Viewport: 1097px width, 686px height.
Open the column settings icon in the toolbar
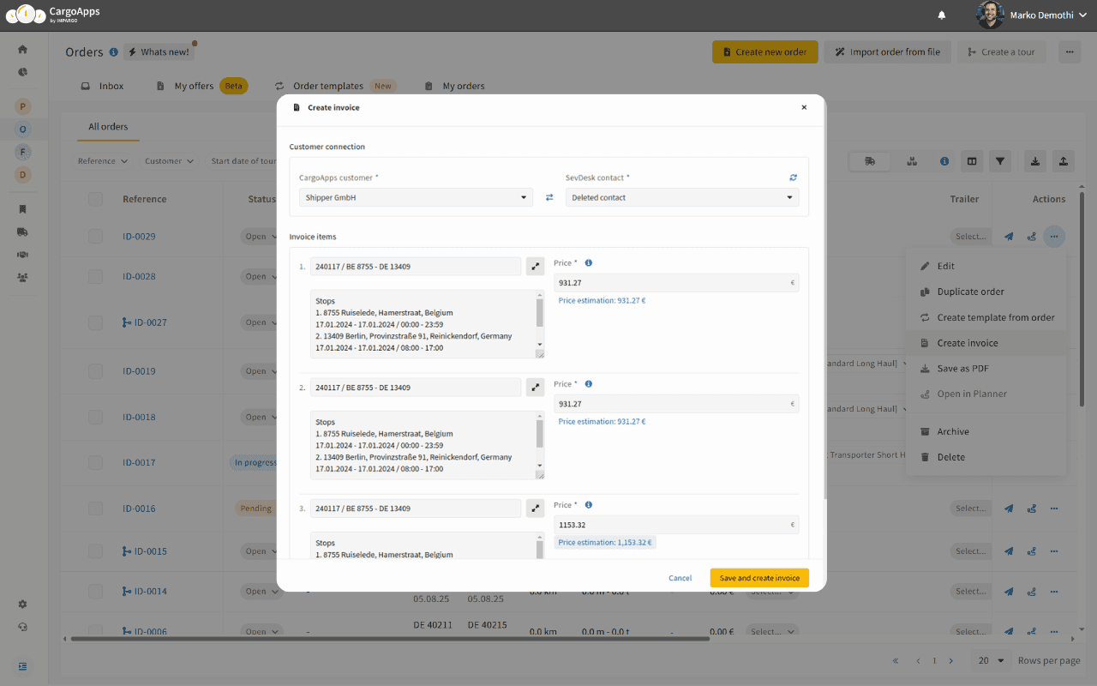point(971,160)
